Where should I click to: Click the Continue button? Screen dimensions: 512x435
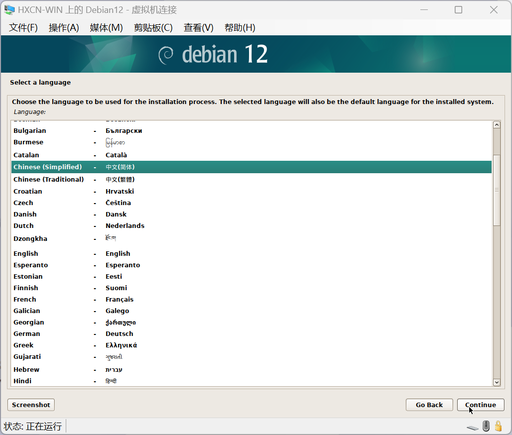480,405
